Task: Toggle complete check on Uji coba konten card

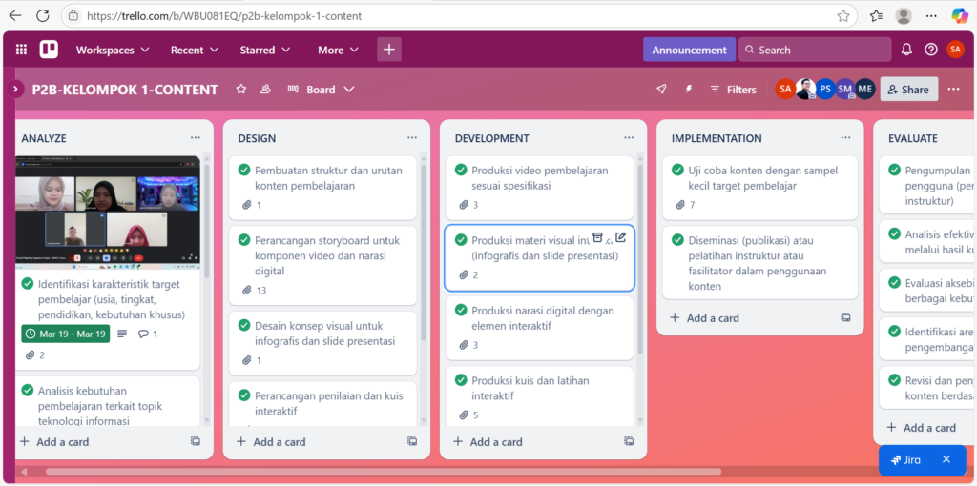Action: click(x=677, y=171)
